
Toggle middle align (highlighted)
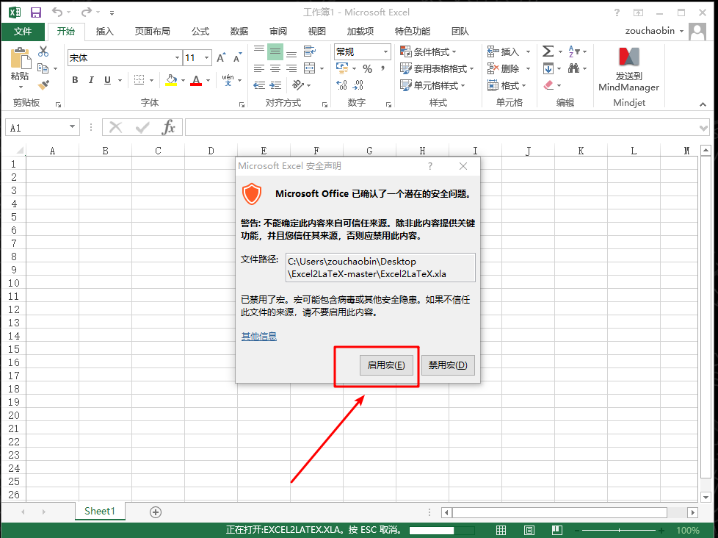coord(275,51)
